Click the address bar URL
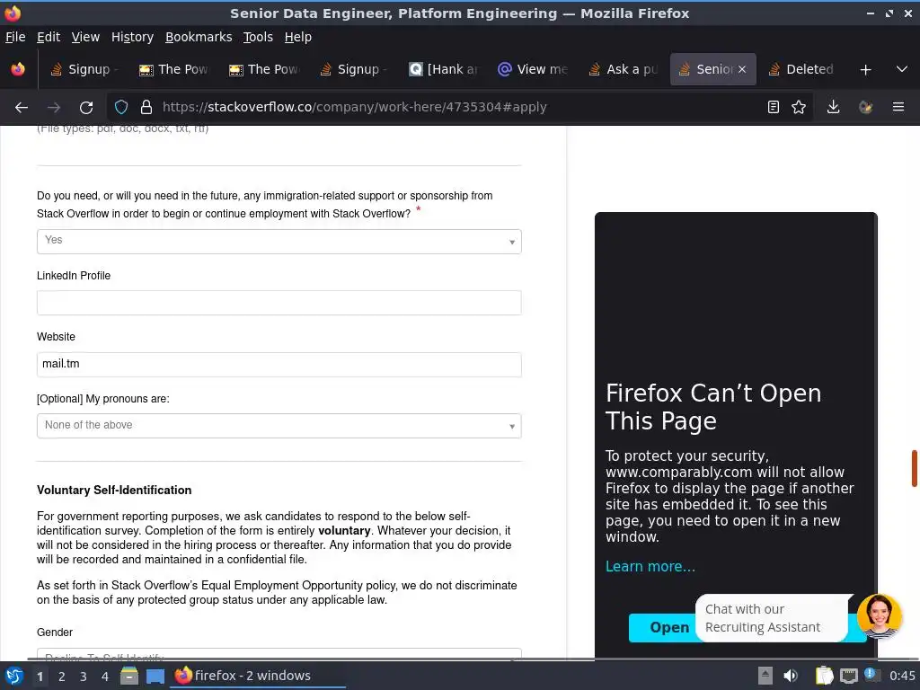 tap(354, 107)
